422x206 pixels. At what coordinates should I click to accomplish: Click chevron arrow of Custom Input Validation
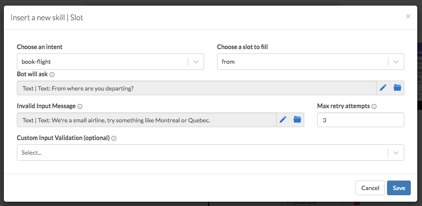(396, 153)
